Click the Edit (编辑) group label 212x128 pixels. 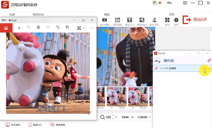tap(107, 14)
